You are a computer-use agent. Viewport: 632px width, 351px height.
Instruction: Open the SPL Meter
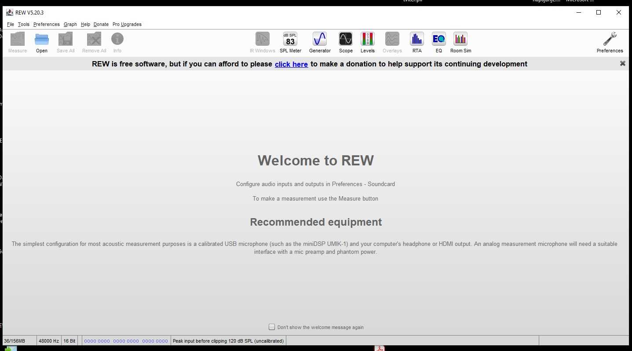(x=290, y=43)
